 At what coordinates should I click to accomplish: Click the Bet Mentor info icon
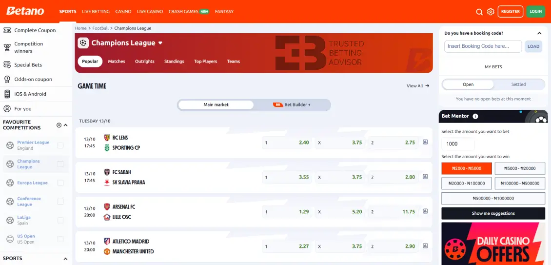coord(475,116)
